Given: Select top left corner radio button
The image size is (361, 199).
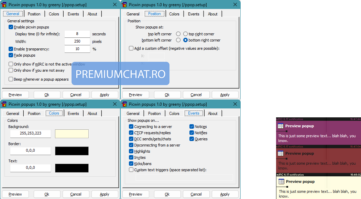Looking at the screenshot, I should tap(178, 34).
